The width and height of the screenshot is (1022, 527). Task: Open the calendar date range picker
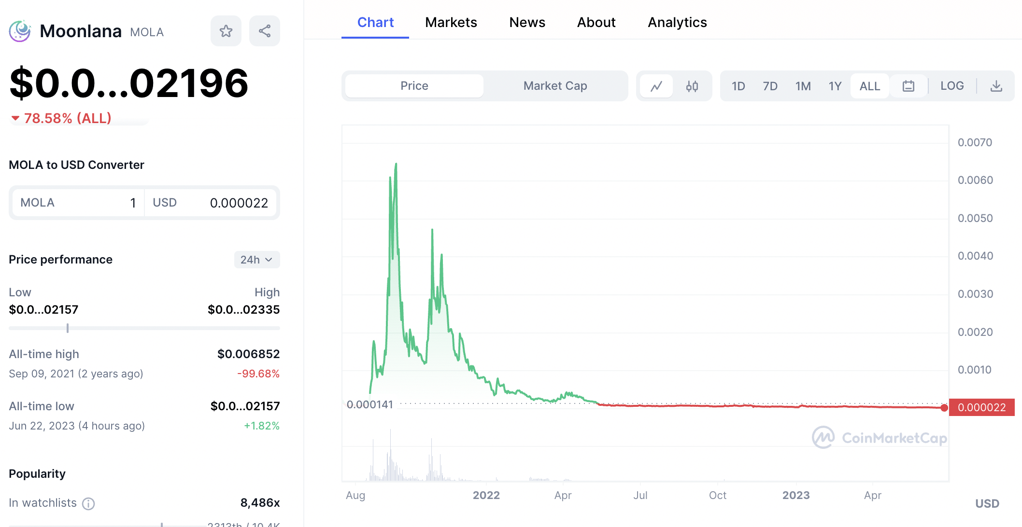(x=908, y=86)
